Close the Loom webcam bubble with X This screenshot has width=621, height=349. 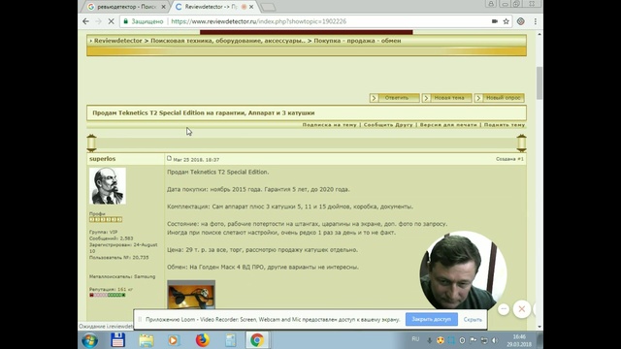pyautogui.click(x=522, y=309)
